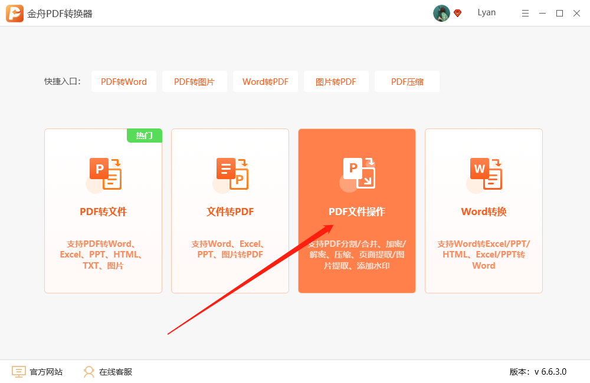Click the PDF转文件 document icon
Image resolution: width=590 pixels, height=383 pixels.
(104, 171)
